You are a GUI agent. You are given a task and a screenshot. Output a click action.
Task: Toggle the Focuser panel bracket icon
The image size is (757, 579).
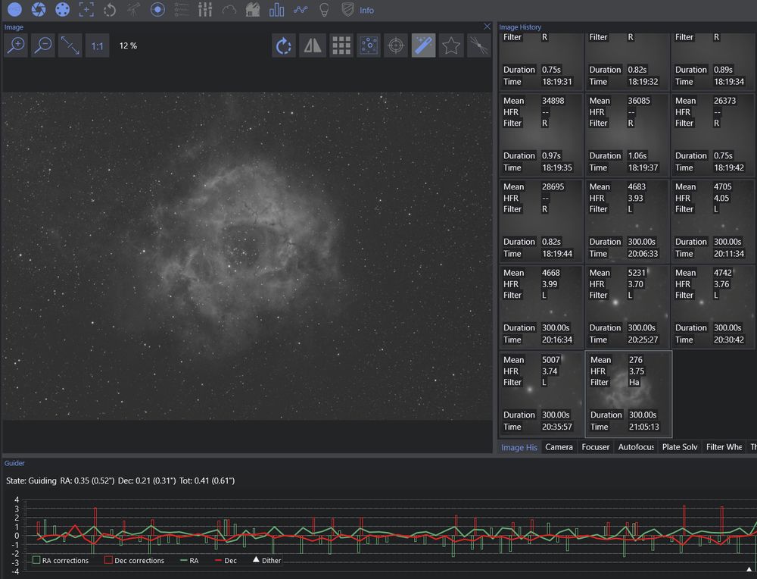pyautogui.click(x=86, y=9)
